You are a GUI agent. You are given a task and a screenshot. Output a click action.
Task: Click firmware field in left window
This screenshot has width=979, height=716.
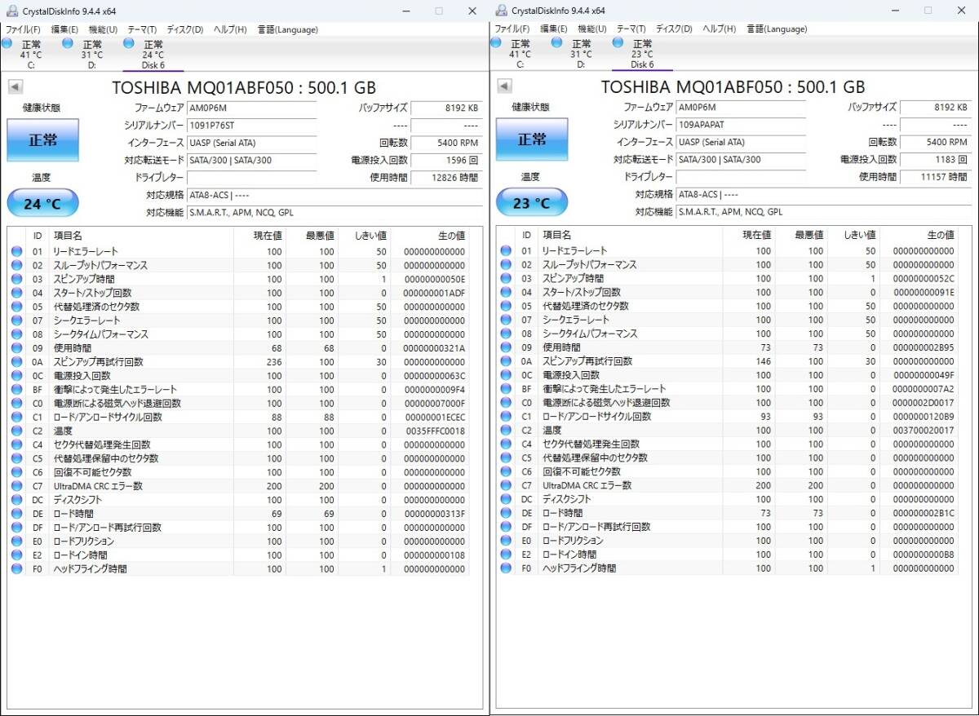(x=251, y=108)
